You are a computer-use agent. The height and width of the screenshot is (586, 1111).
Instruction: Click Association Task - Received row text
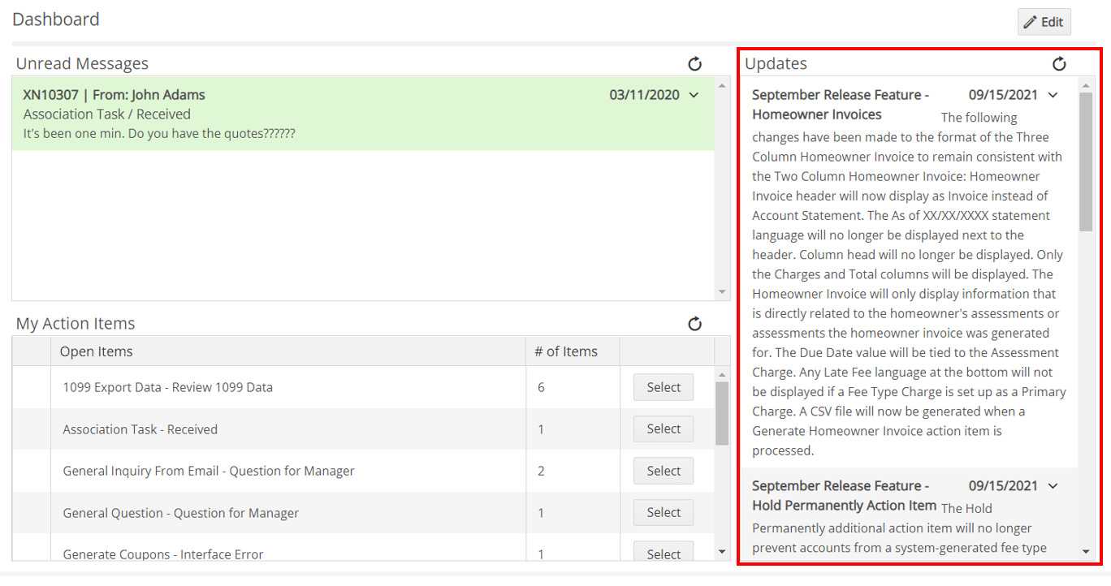point(140,429)
